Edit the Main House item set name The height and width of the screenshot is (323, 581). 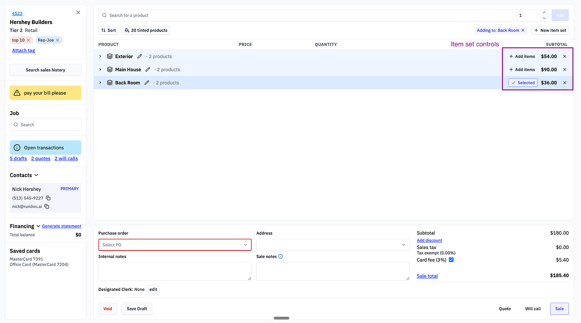click(x=148, y=70)
